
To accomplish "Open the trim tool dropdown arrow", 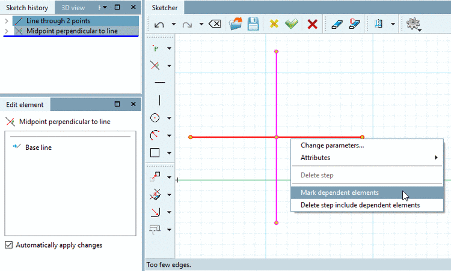I will pyautogui.click(x=169, y=195).
